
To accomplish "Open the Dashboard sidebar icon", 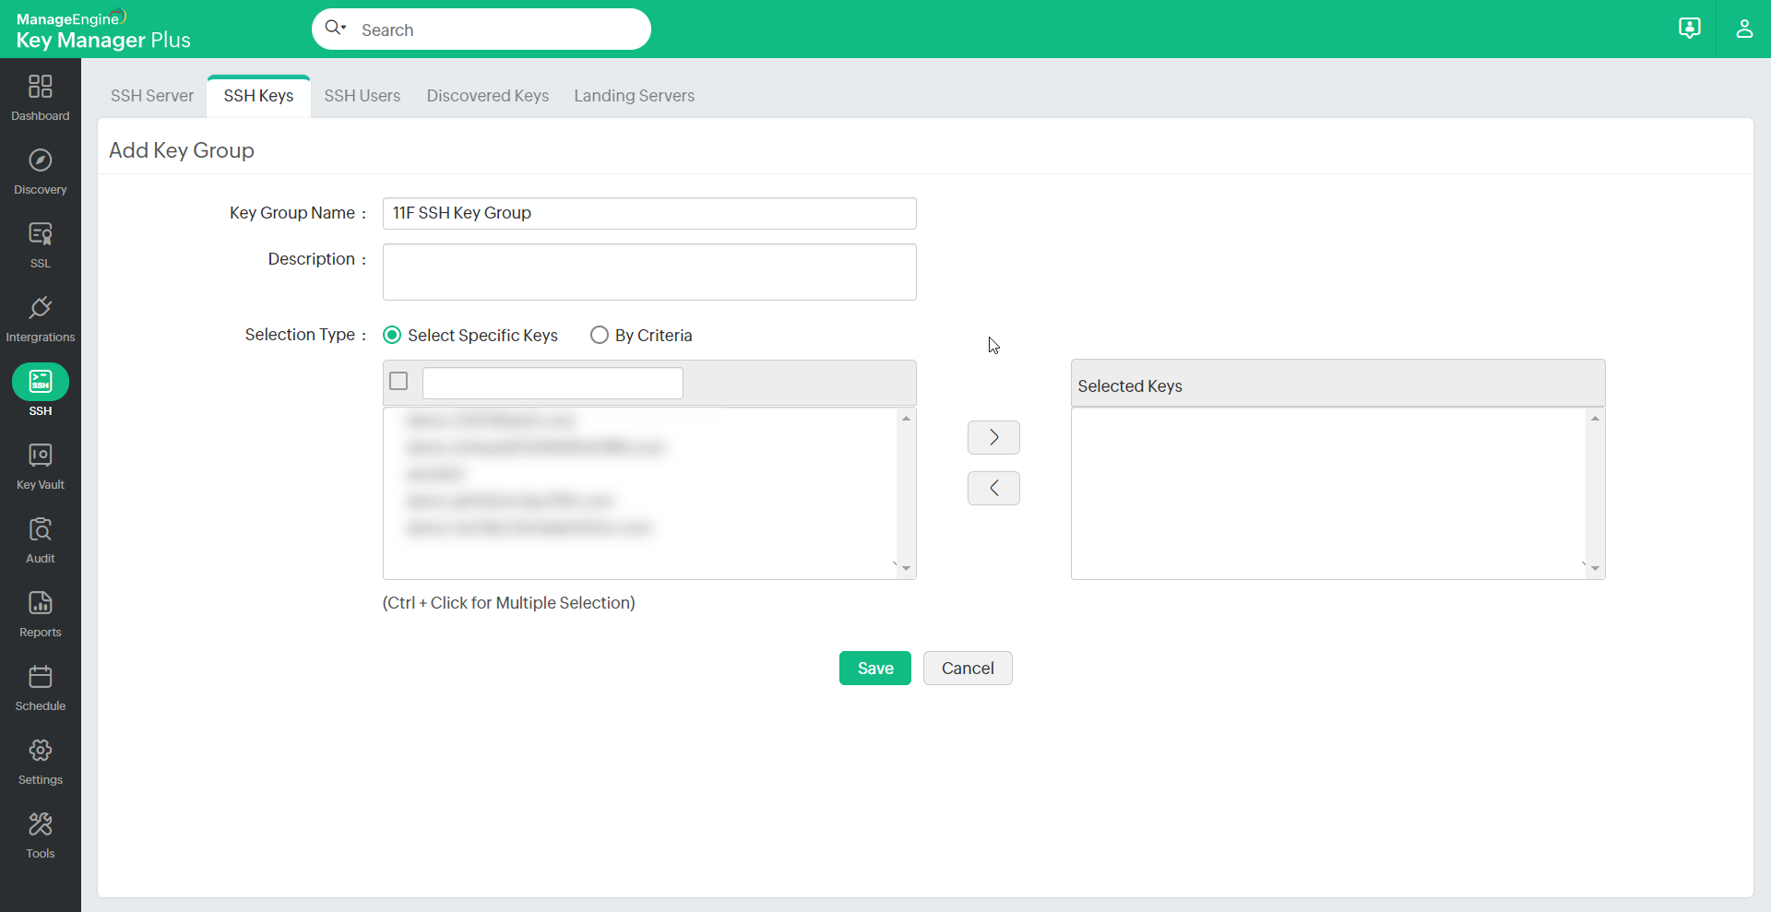I will [41, 87].
